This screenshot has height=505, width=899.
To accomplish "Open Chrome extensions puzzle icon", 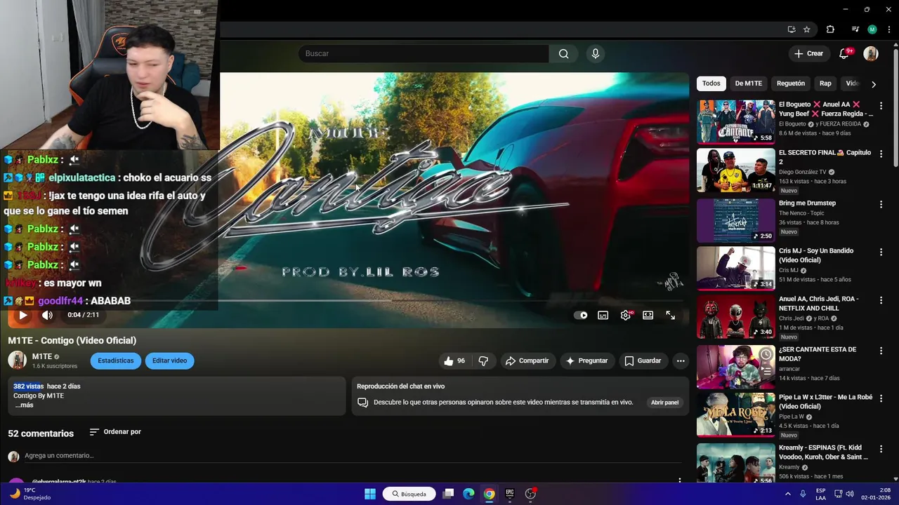I will coord(830,29).
